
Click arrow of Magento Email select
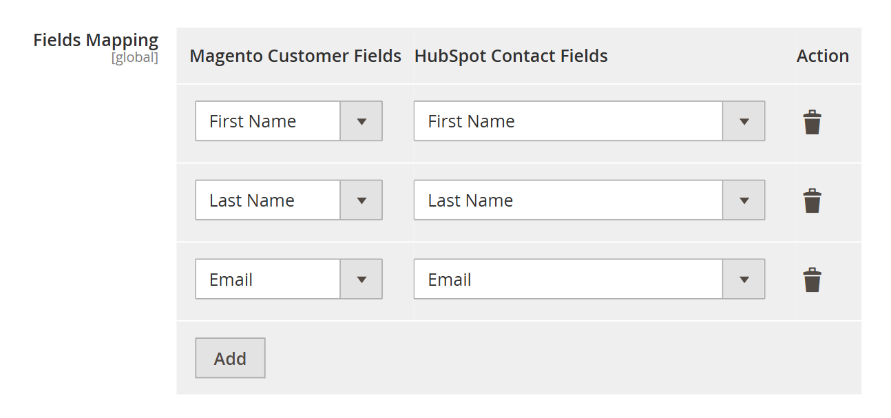click(x=361, y=279)
